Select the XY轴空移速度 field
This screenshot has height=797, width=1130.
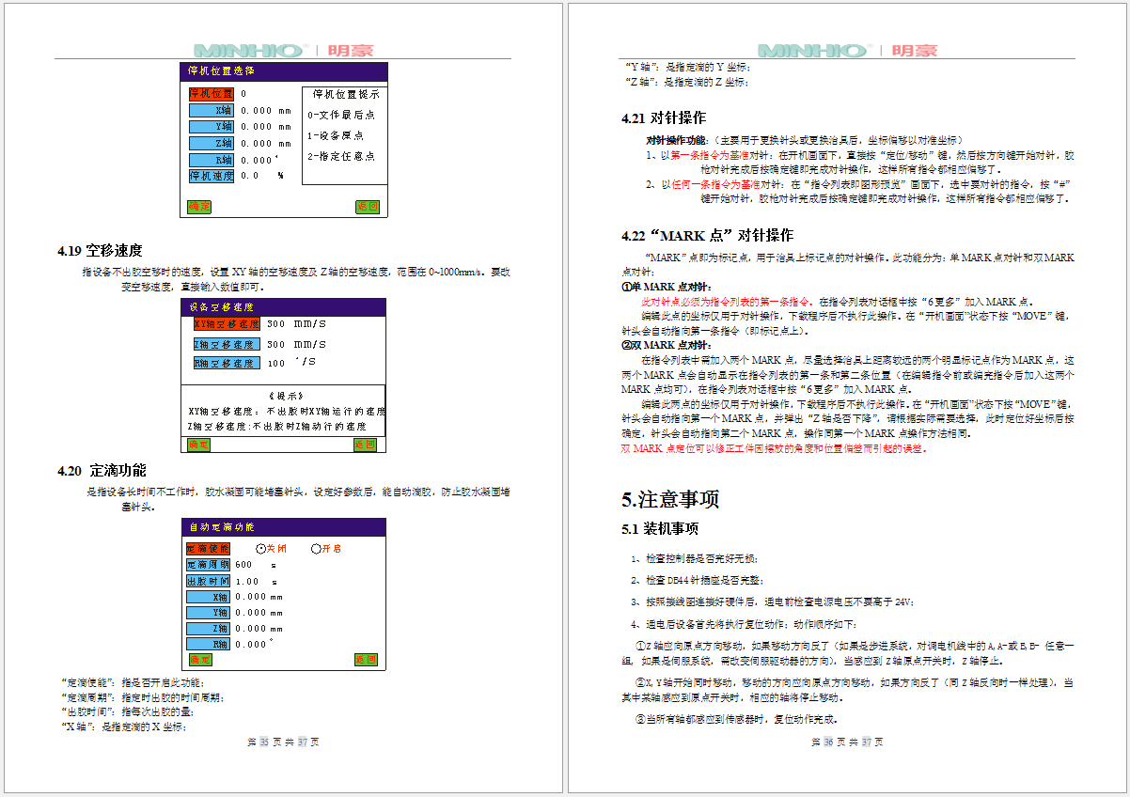point(227,323)
